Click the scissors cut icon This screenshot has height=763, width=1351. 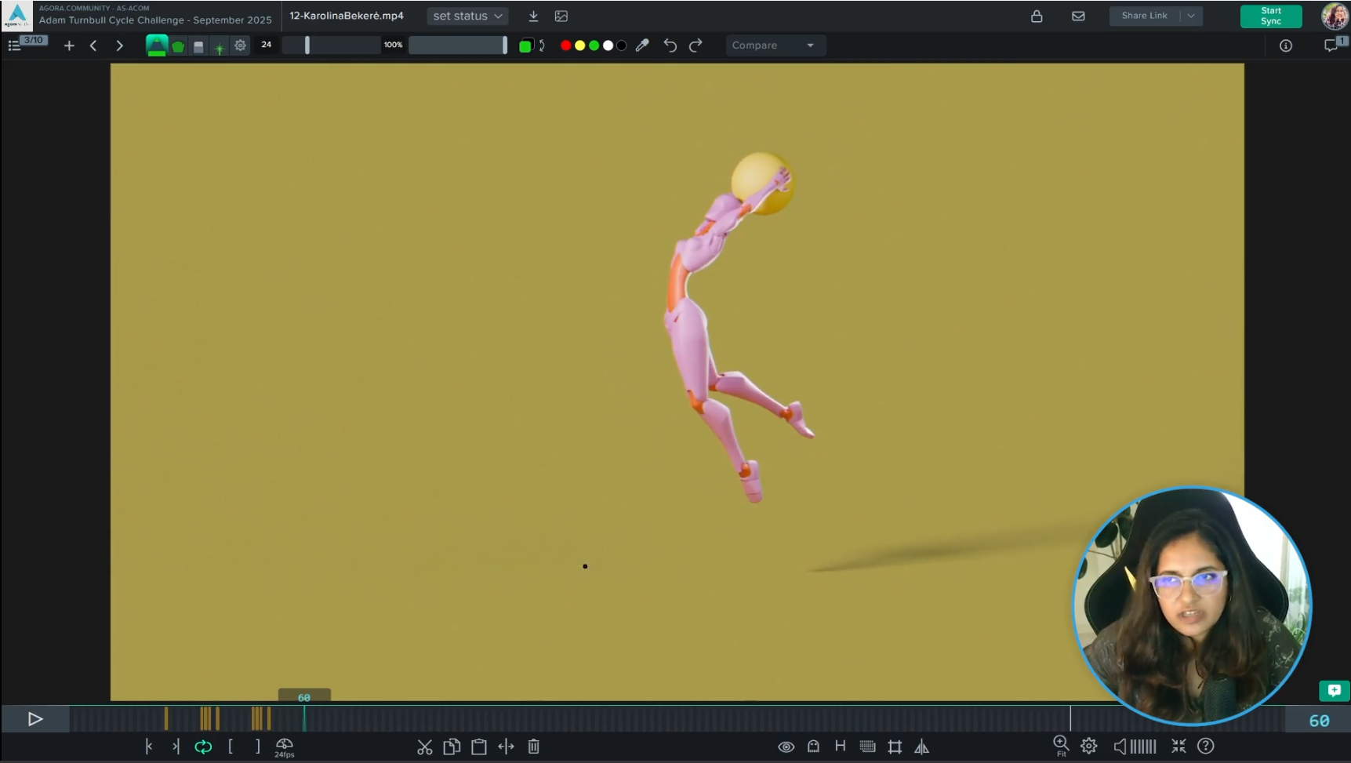click(x=425, y=747)
